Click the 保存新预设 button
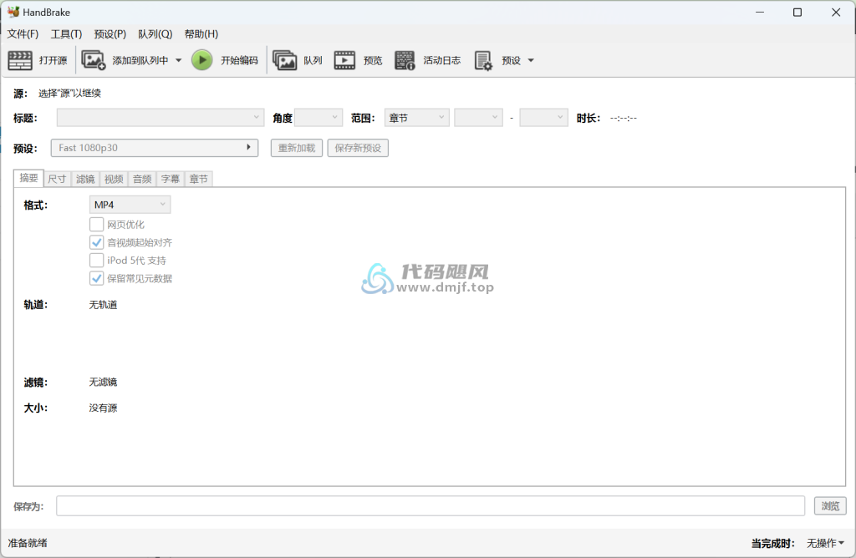Viewport: 856px width, 558px height. coord(358,148)
